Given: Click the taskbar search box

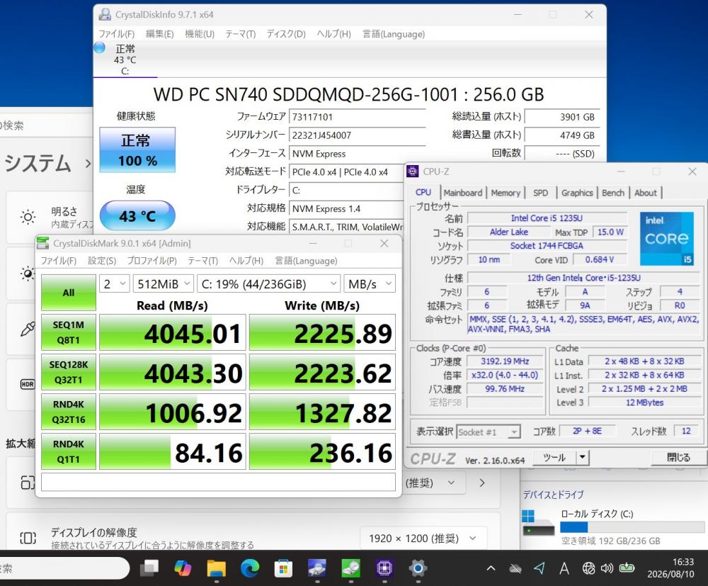Looking at the screenshot, I should [63, 568].
